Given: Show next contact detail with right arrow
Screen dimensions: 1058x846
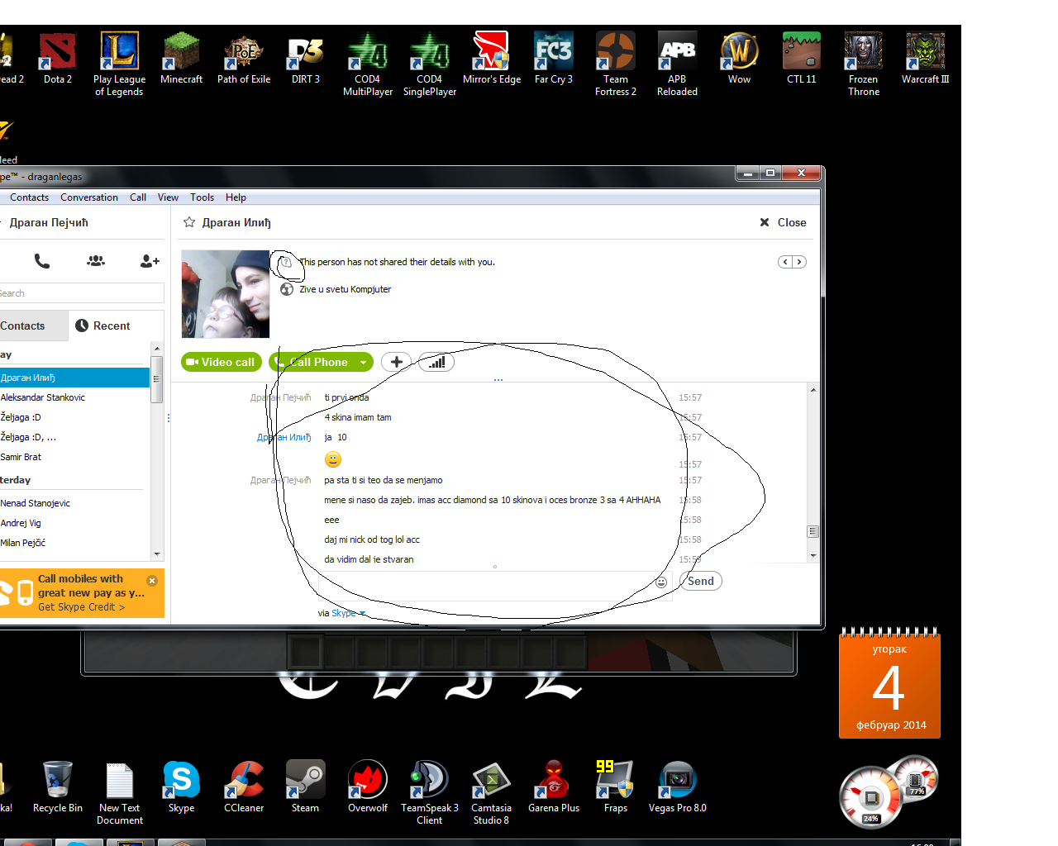Looking at the screenshot, I should (799, 262).
